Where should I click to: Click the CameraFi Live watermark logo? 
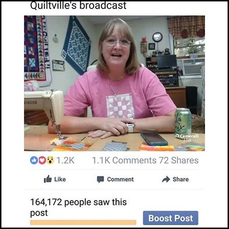(187, 138)
